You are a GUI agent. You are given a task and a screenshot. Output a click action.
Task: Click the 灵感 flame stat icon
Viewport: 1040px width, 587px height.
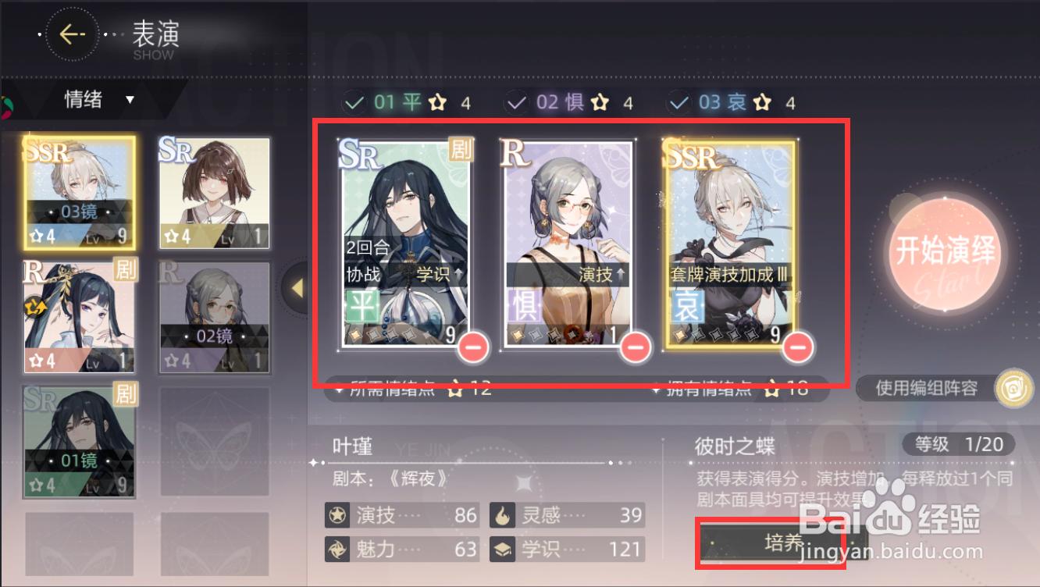(501, 515)
